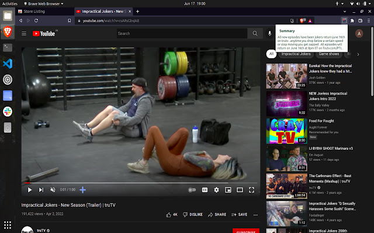Open the system status menu
Screen dimensions: 374x233
tap(362, 3)
